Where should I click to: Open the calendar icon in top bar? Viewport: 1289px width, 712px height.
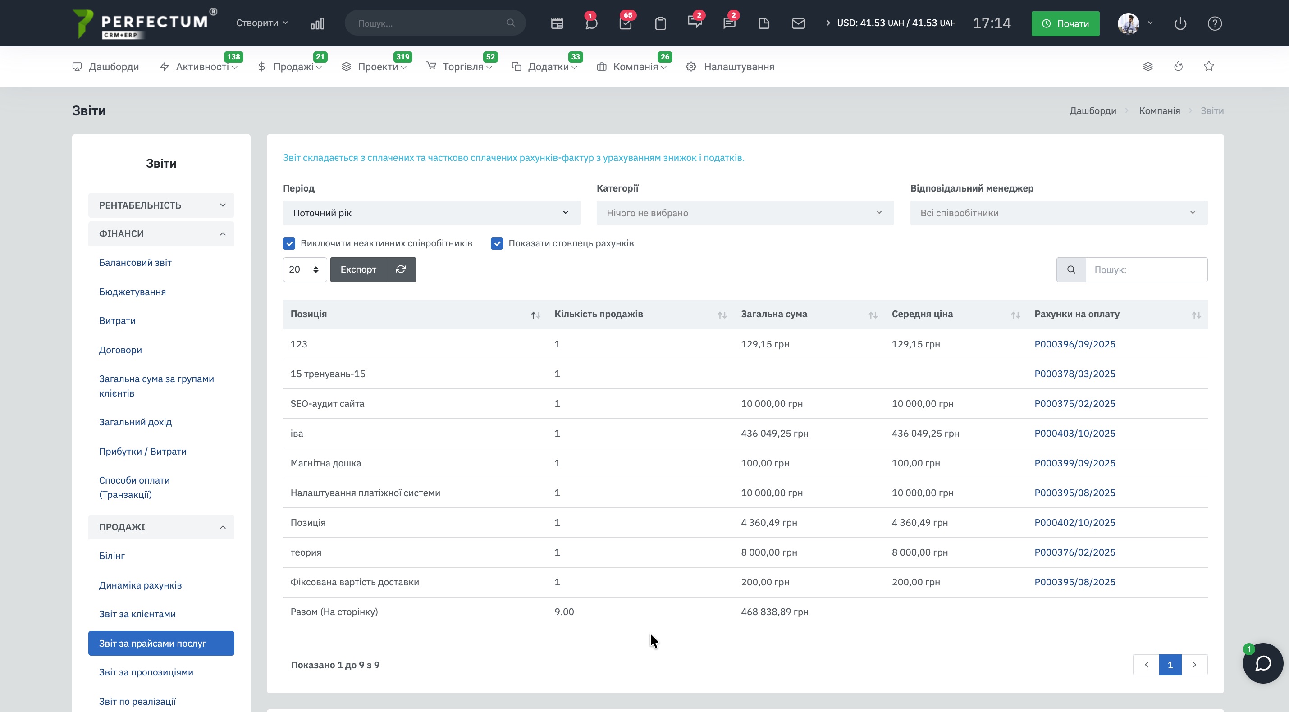coord(557,23)
